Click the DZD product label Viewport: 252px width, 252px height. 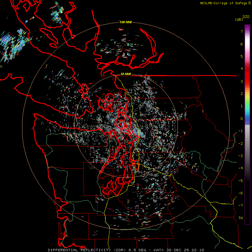[x=246, y=17]
